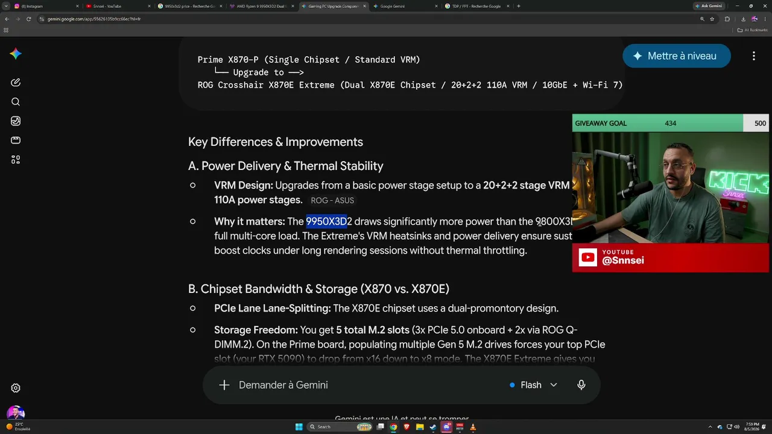Click the plus attach icon in prompt box
The width and height of the screenshot is (772, 434).
tap(224, 385)
